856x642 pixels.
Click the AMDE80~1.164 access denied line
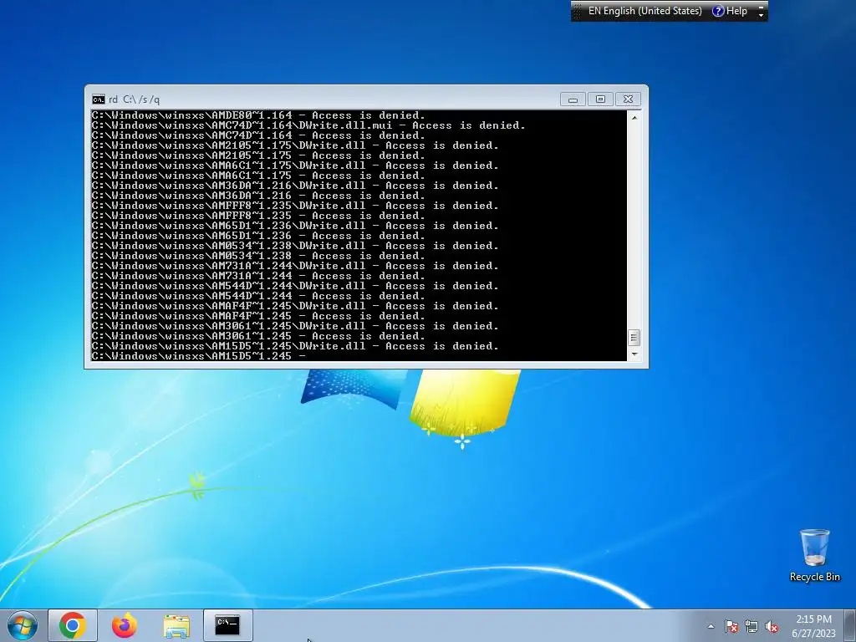click(258, 115)
